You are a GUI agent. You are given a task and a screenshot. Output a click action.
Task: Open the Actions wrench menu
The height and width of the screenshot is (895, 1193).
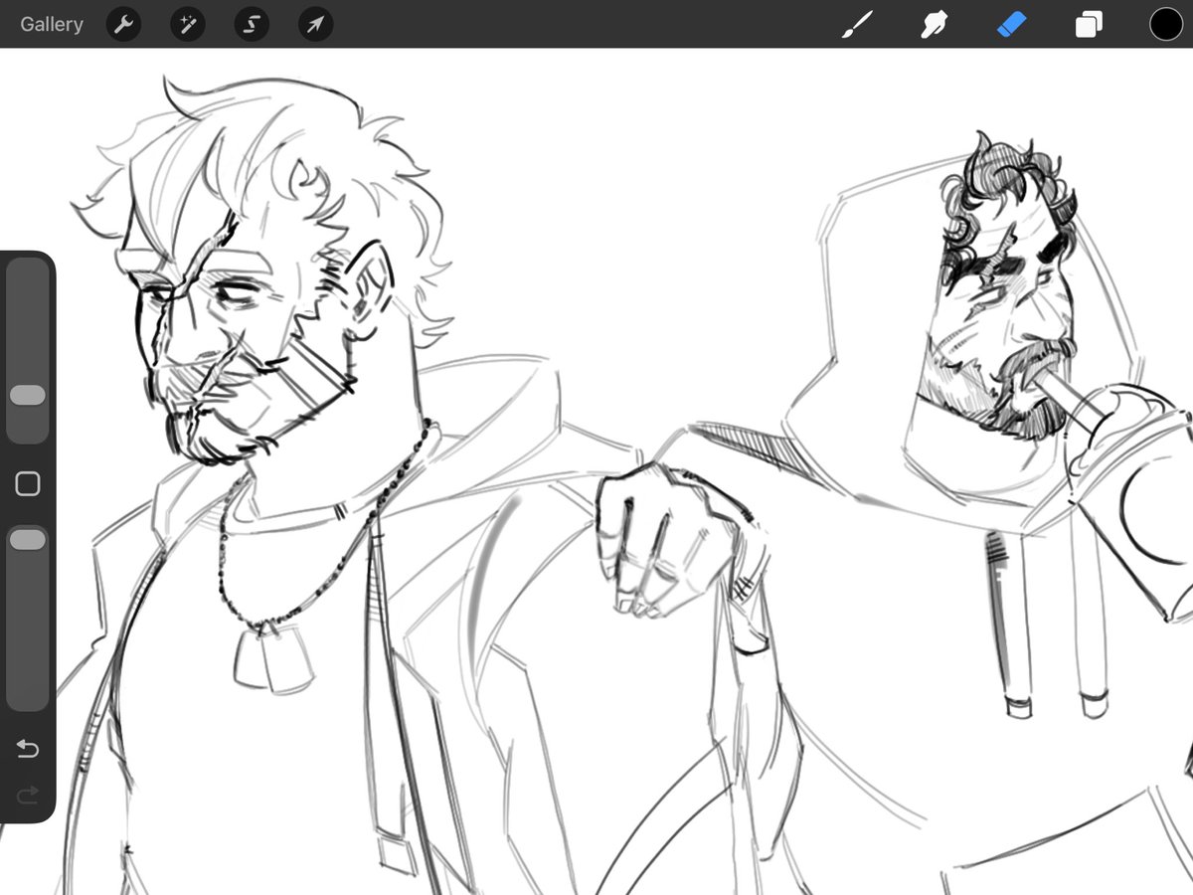click(x=123, y=24)
